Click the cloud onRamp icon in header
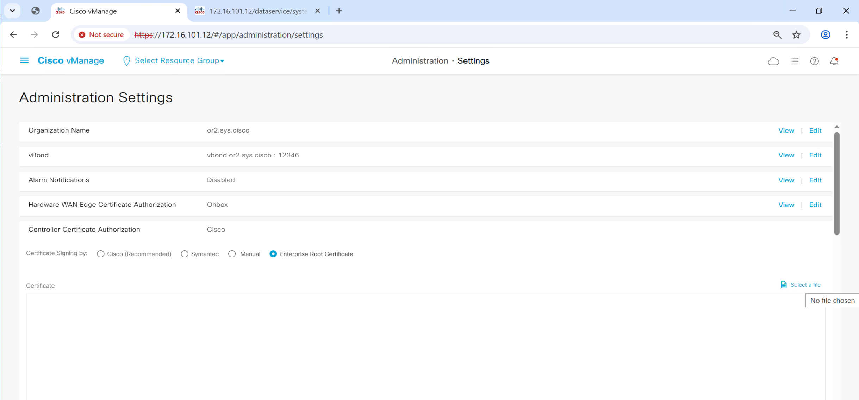This screenshot has width=859, height=400. (773, 61)
